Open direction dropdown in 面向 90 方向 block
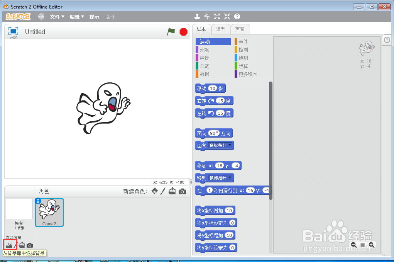The width and height of the screenshot is (394, 262). 217,133
